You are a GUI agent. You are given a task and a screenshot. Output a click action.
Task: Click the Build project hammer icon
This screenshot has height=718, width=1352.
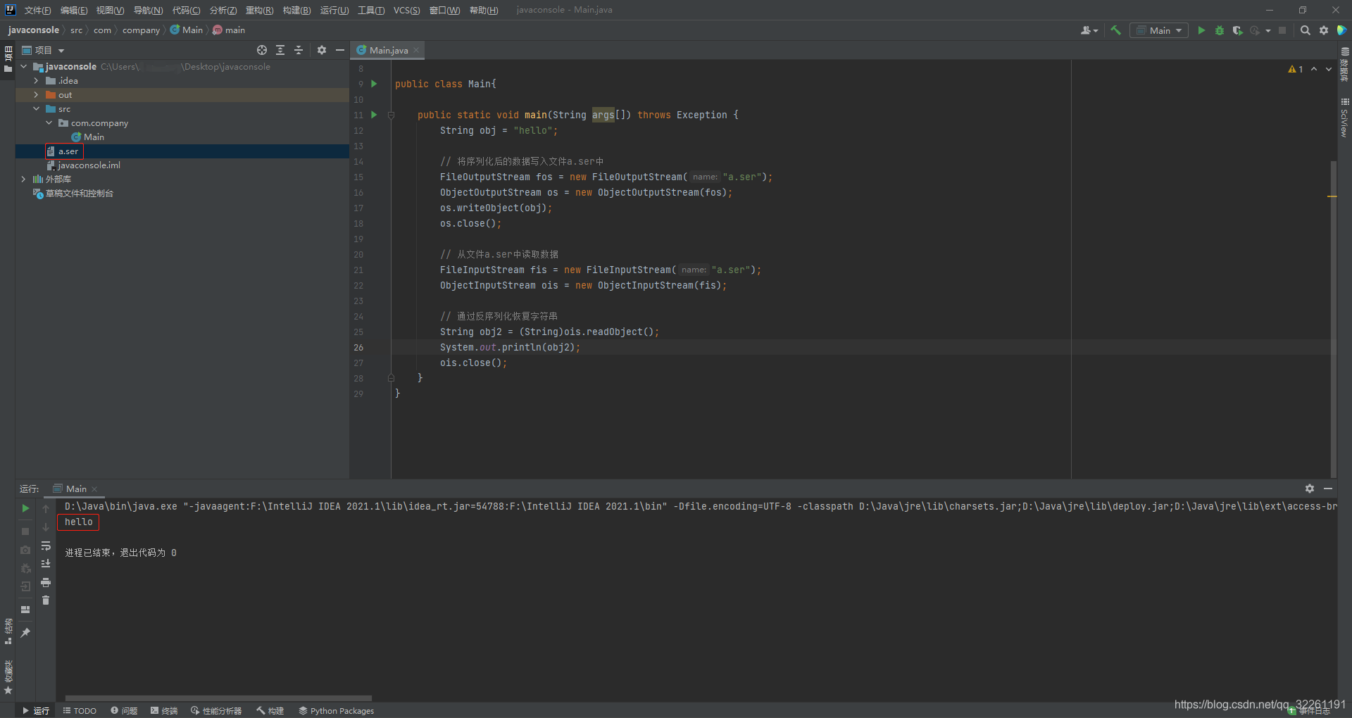point(1115,30)
